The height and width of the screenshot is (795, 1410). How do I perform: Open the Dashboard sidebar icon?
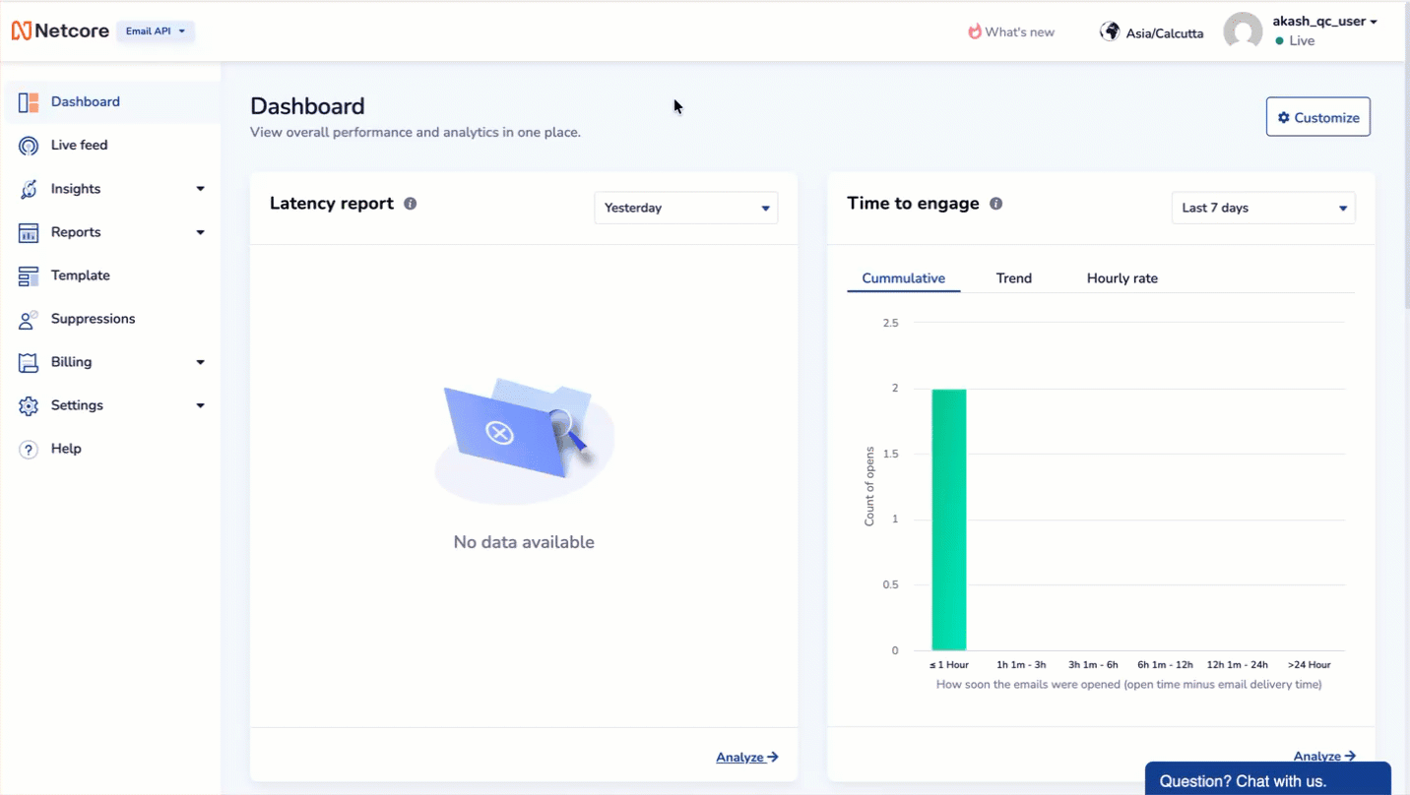click(28, 101)
